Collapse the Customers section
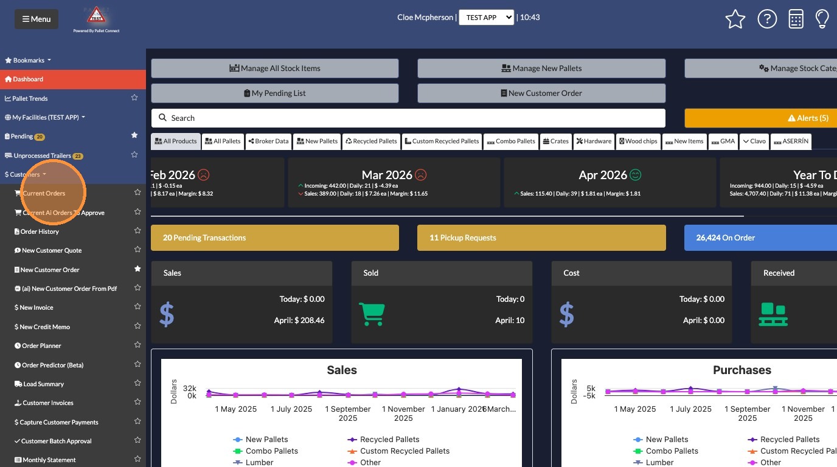 pos(26,174)
